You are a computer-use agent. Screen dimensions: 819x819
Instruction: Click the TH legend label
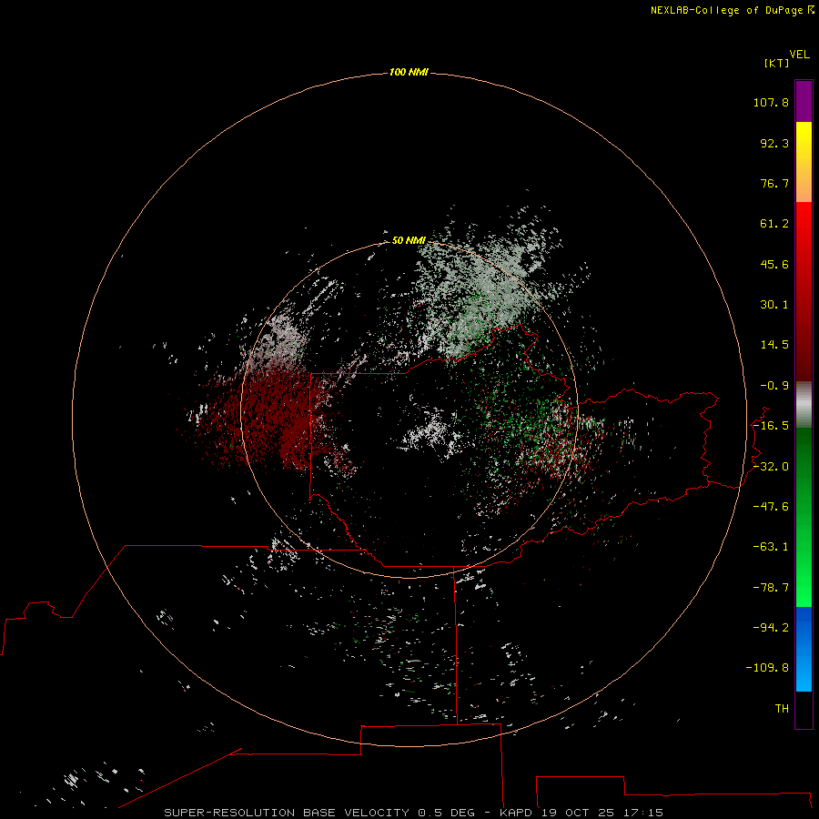782,709
